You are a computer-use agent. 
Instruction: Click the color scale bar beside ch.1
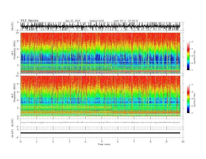click(x=188, y=56)
